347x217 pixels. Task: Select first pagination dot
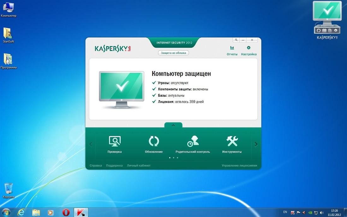pyautogui.click(x=170, y=158)
